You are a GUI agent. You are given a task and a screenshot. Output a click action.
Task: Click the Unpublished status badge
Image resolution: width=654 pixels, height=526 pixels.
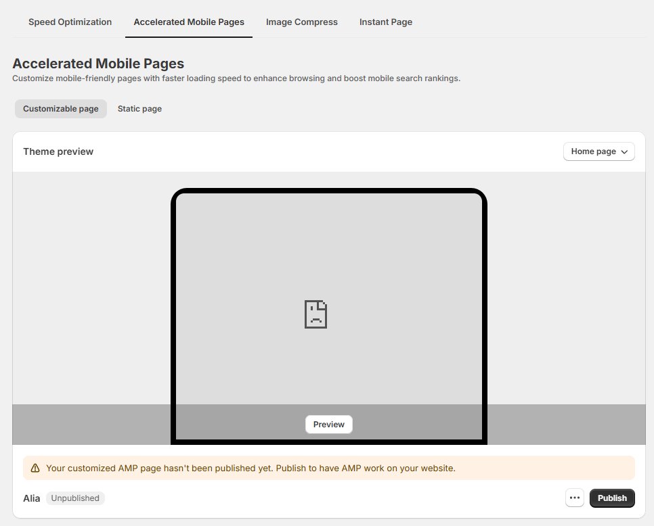pos(75,498)
